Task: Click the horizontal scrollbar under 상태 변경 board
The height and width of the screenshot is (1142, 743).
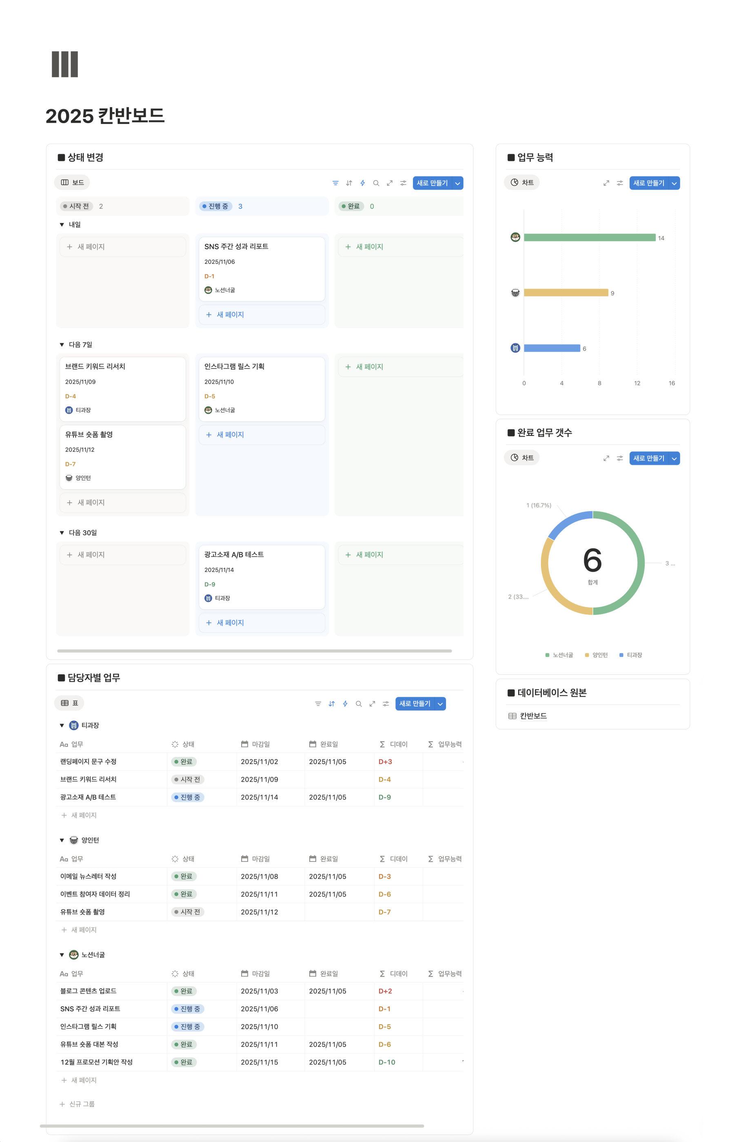Action: tap(254, 651)
